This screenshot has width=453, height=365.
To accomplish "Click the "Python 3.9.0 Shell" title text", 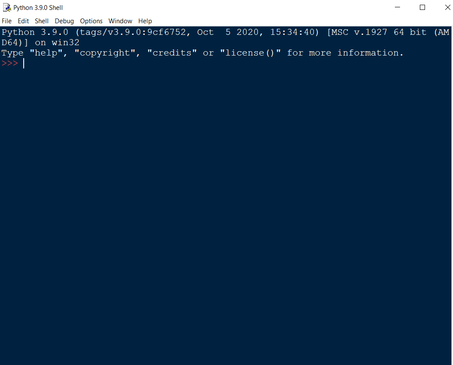I will click(x=38, y=8).
